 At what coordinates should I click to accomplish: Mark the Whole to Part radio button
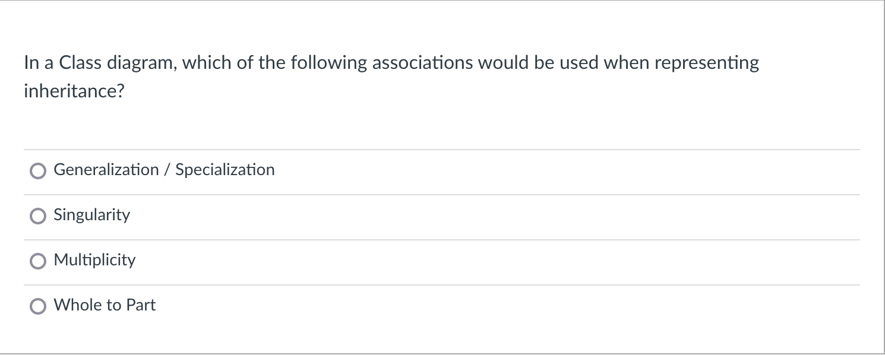pos(37,306)
